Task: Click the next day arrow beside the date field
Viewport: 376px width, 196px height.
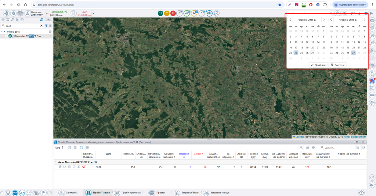Action: (x=372, y=14)
